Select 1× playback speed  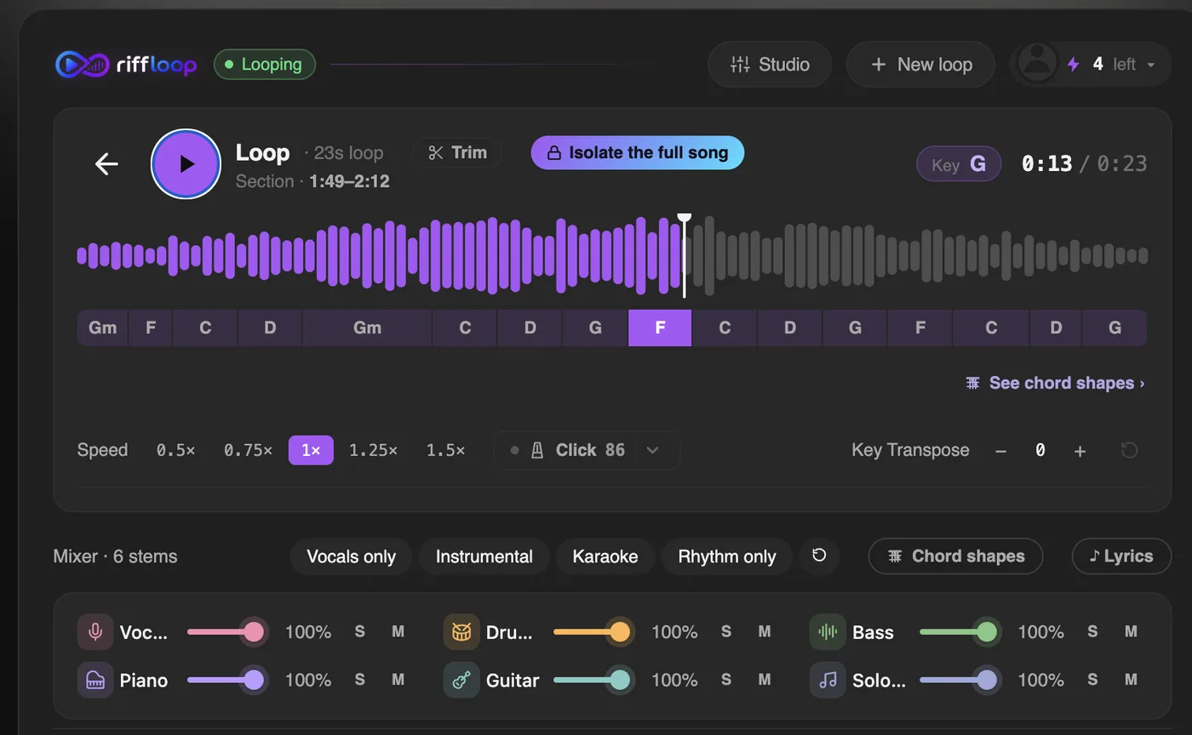(x=311, y=450)
